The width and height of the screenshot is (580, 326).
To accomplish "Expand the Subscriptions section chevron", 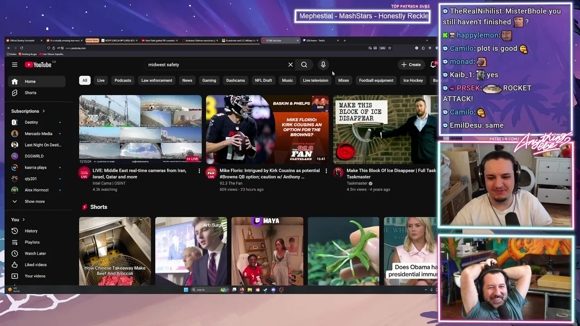I will [43, 111].
